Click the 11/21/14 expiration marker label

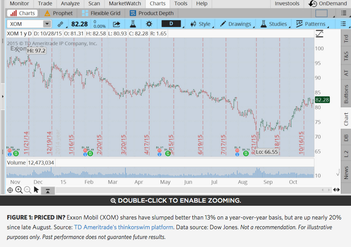click(26, 143)
